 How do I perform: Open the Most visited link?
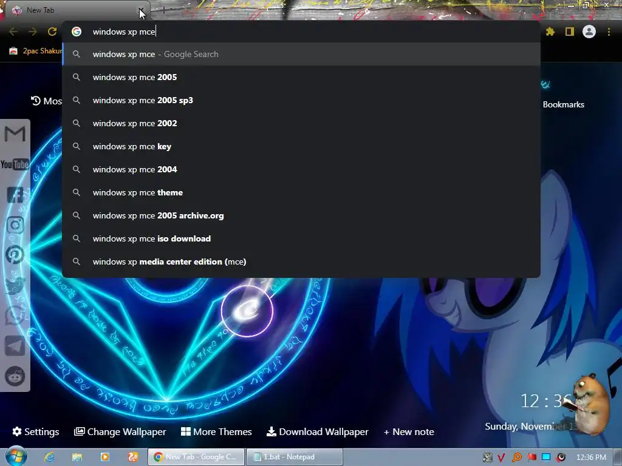click(46, 101)
